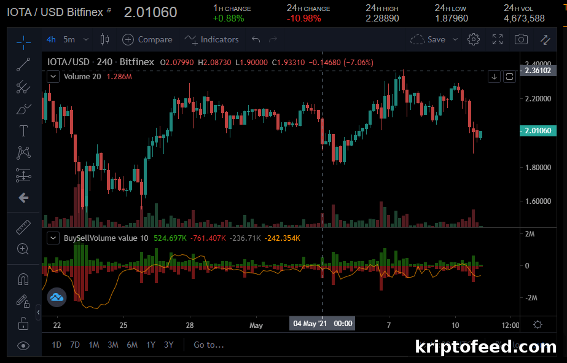This screenshot has width=567, height=363.
Task: Click the Compare symbols button
Action: pos(147,39)
